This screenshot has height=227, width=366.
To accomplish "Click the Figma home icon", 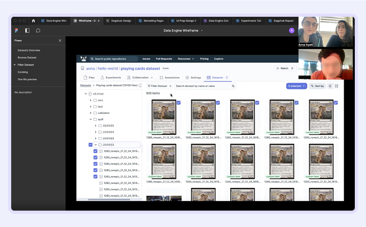I will [x=34, y=21].
